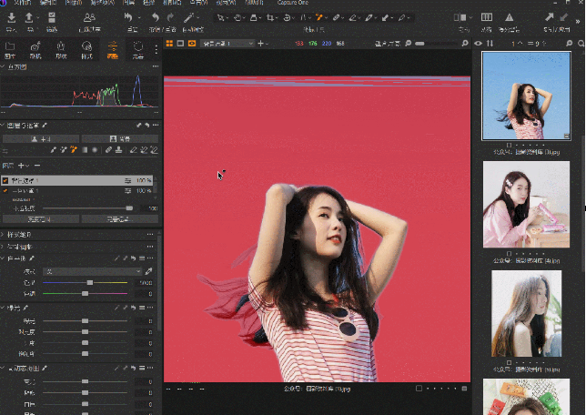Adjust the layer opacity slider handle
The image size is (586, 415).
128,208
